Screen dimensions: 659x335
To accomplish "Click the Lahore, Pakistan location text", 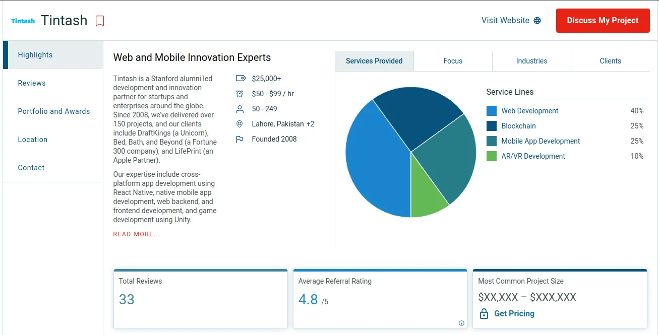I will point(278,124).
